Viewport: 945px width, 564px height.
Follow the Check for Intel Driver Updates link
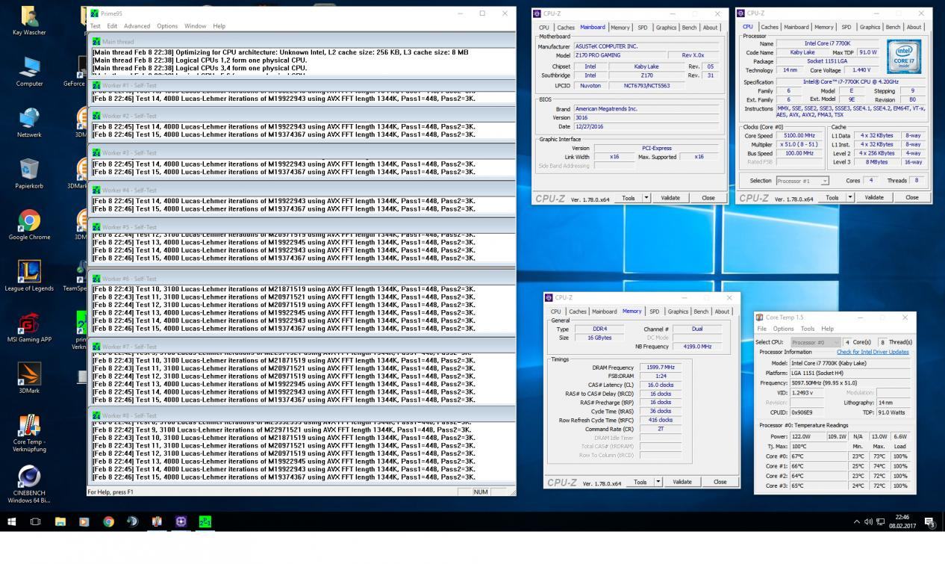873,352
